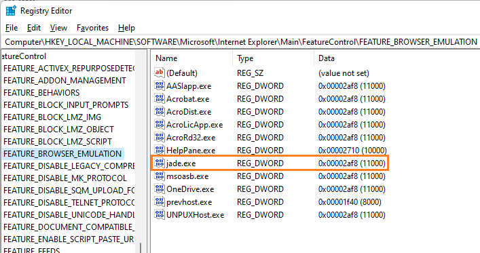Select the FEATURE_BLOCK_LMZ_SCRIPT key
Image resolution: width=480 pixels, height=253 pixels.
click(x=58, y=142)
